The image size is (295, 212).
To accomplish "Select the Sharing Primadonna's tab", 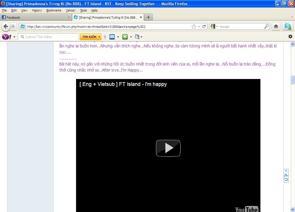I will click(x=108, y=17).
